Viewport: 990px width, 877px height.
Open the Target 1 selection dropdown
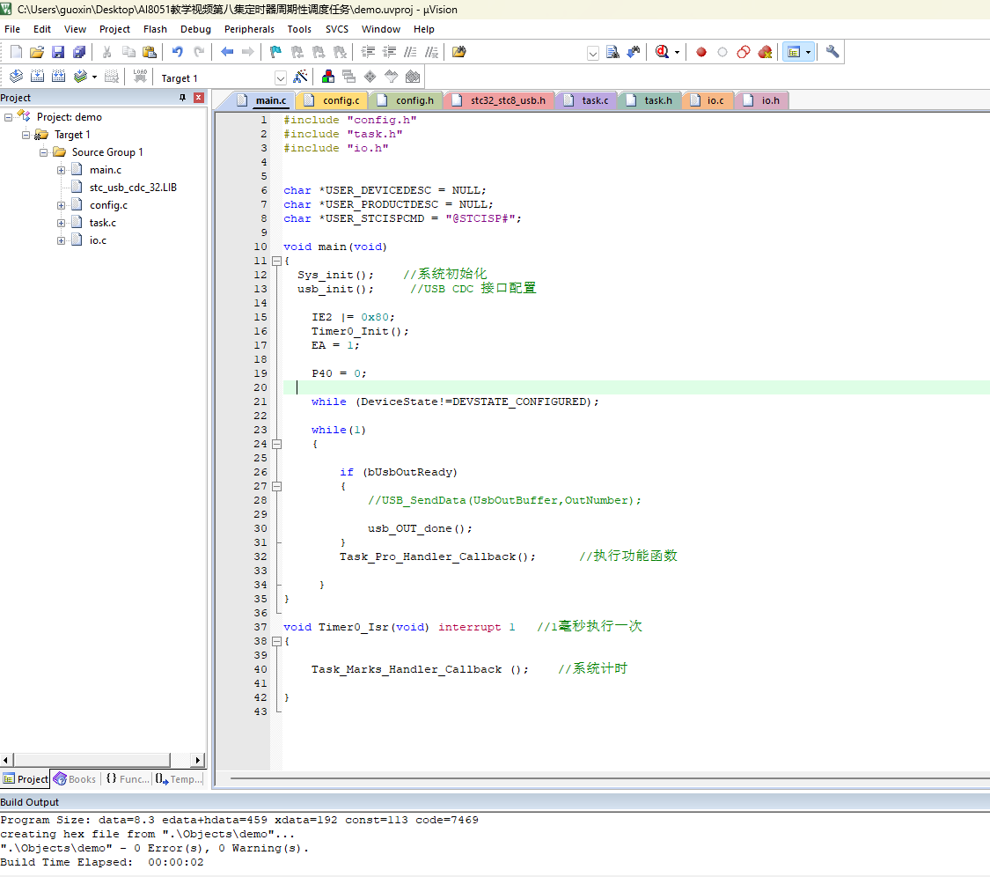tap(281, 78)
